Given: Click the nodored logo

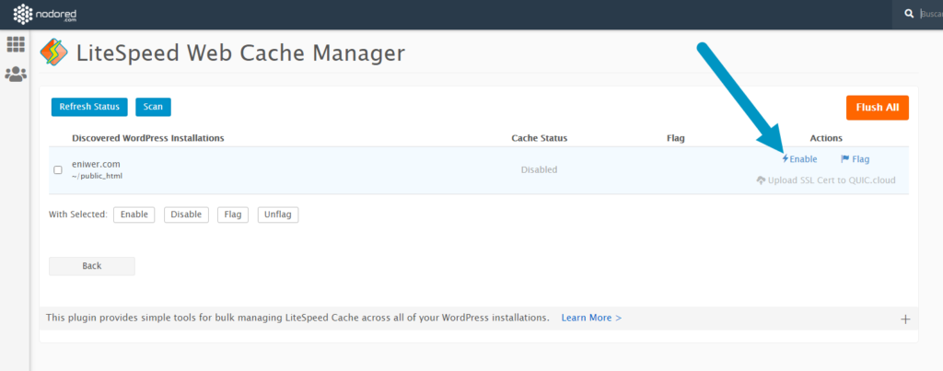Looking at the screenshot, I should point(45,15).
